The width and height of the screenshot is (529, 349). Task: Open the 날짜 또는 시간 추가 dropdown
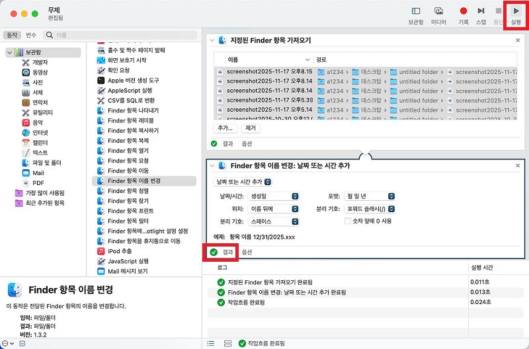coord(243,182)
